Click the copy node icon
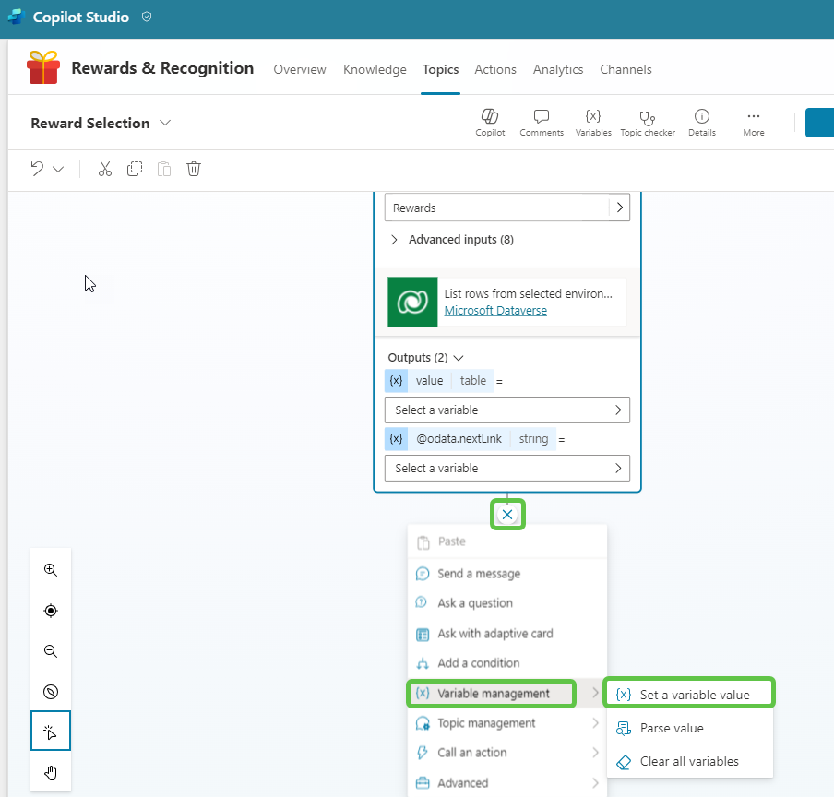 [135, 169]
